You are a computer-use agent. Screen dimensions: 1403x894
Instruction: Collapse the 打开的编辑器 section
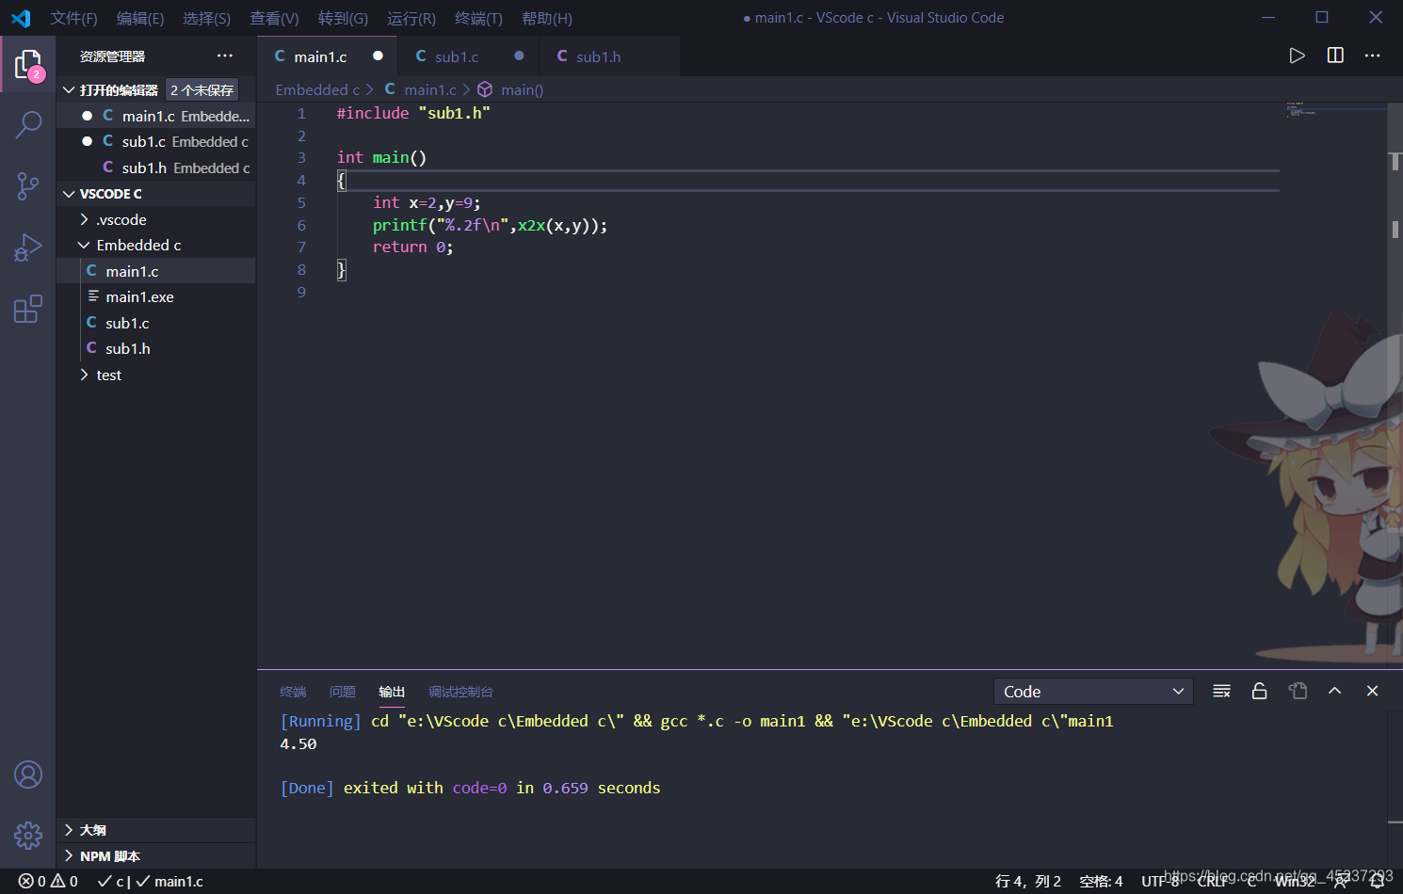tap(119, 90)
